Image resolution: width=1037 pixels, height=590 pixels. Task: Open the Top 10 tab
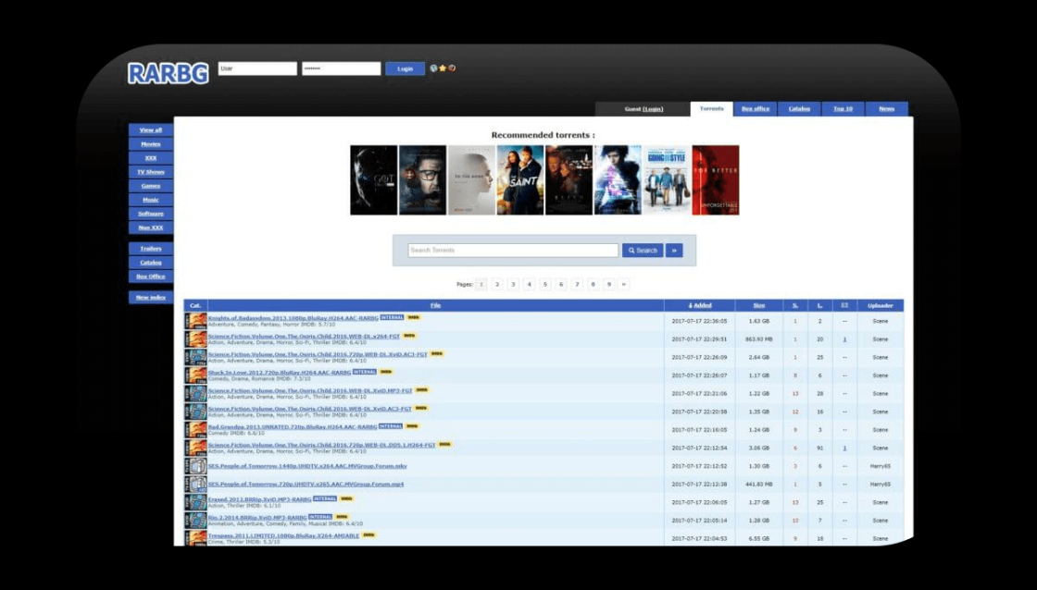pos(843,109)
